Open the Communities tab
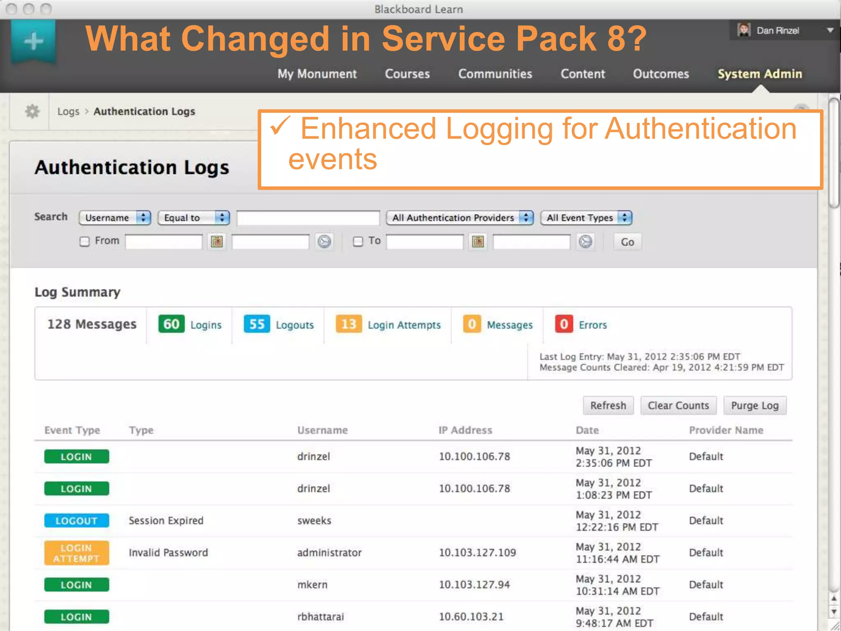 (495, 74)
